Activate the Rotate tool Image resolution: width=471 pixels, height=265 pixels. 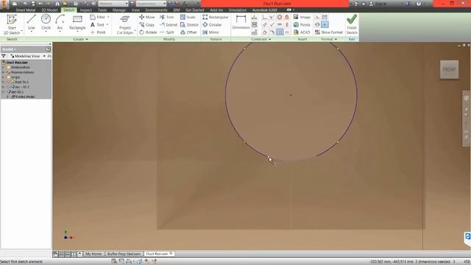click(x=148, y=32)
